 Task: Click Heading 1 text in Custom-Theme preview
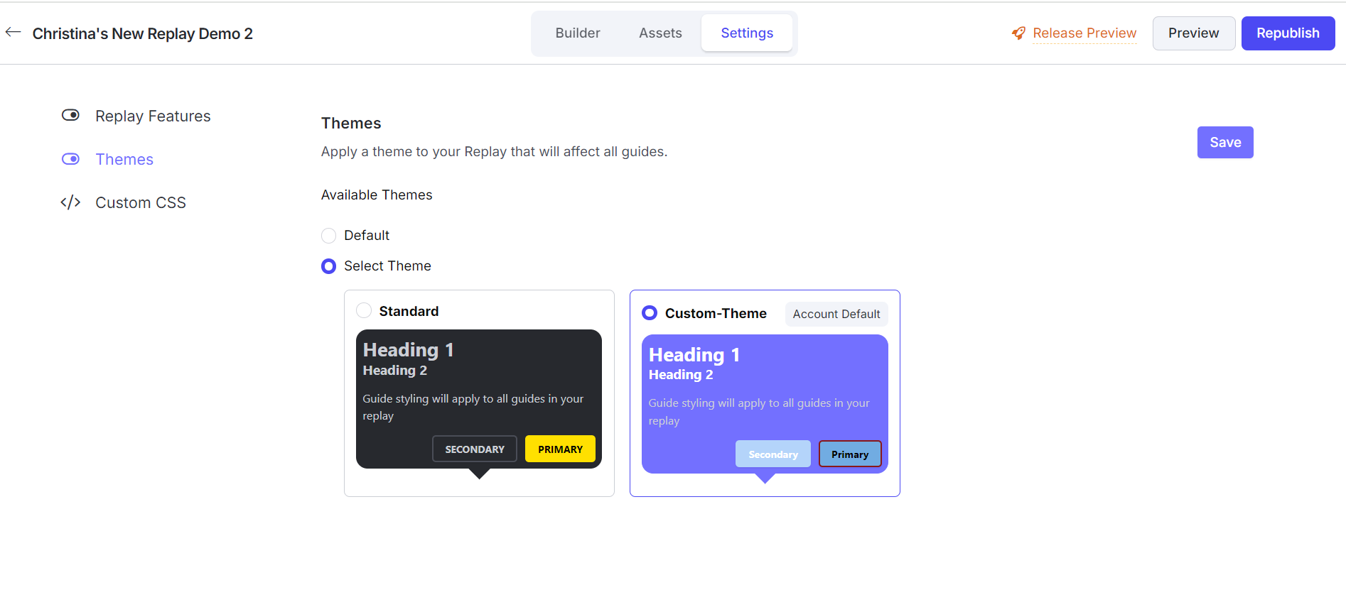pos(694,354)
